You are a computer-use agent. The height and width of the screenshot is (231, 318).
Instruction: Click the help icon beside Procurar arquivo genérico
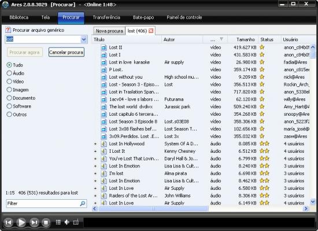(x=8, y=30)
